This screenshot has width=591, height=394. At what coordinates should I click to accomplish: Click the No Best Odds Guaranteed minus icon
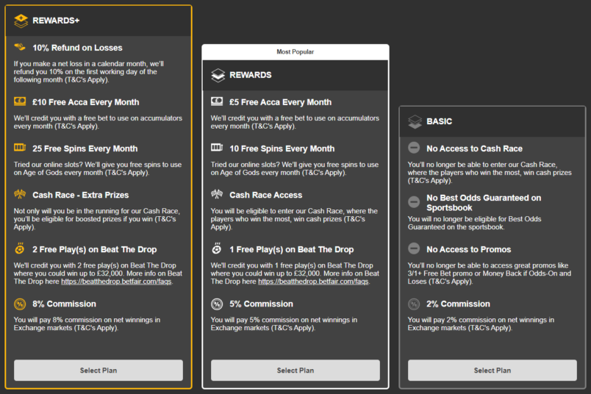(414, 202)
